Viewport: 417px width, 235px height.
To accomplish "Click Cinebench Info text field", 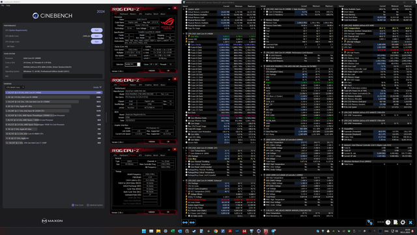I will point(63,76).
